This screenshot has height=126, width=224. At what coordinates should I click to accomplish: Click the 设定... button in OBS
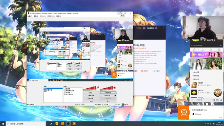[91, 93]
